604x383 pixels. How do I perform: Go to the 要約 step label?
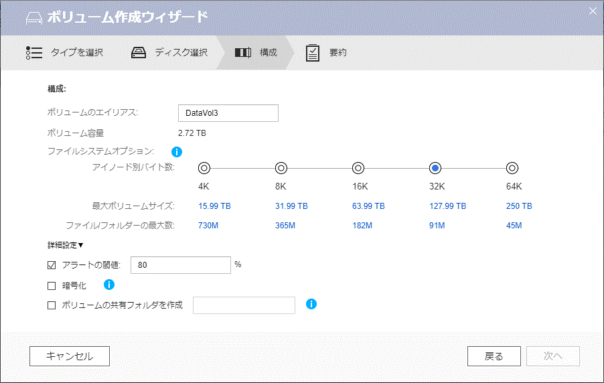click(x=337, y=52)
